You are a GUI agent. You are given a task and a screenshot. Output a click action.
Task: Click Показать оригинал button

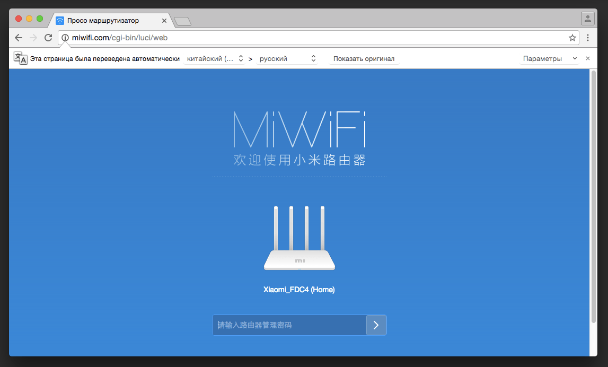click(364, 58)
